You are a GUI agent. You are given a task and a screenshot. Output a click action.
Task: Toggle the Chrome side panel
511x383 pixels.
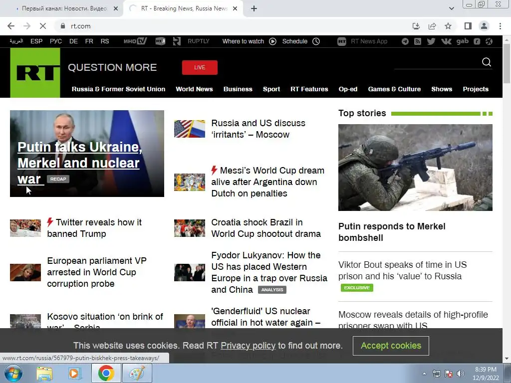[x=468, y=26]
